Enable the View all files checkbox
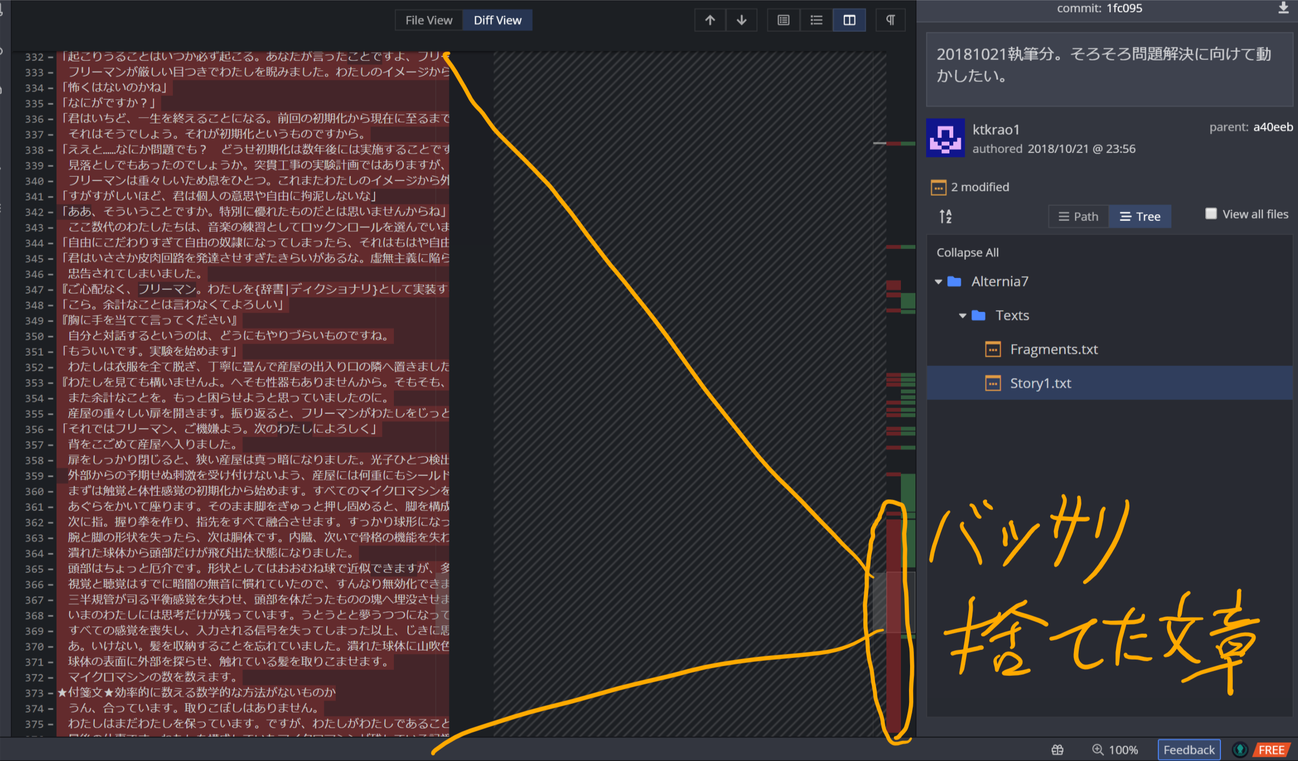The width and height of the screenshot is (1298, 761). (1211, 214)
